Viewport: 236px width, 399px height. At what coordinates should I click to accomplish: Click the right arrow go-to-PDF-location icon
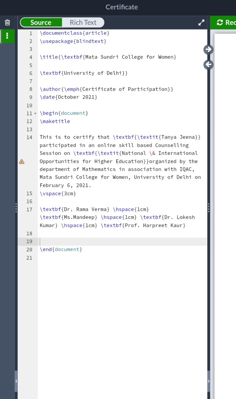(208, 49)
